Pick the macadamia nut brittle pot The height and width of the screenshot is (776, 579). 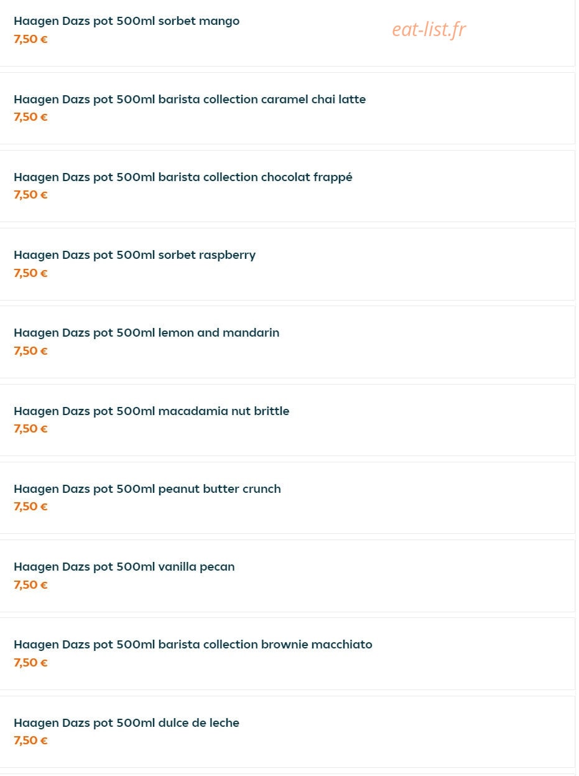click(287, 420)
